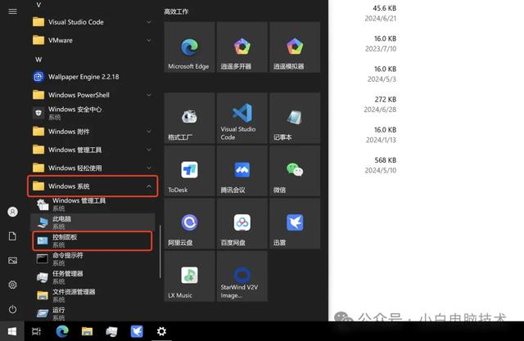Open the 迅雷 bird icon on the taskbar
This screenshot has height=341, width=524.
(x=137, y=331)
